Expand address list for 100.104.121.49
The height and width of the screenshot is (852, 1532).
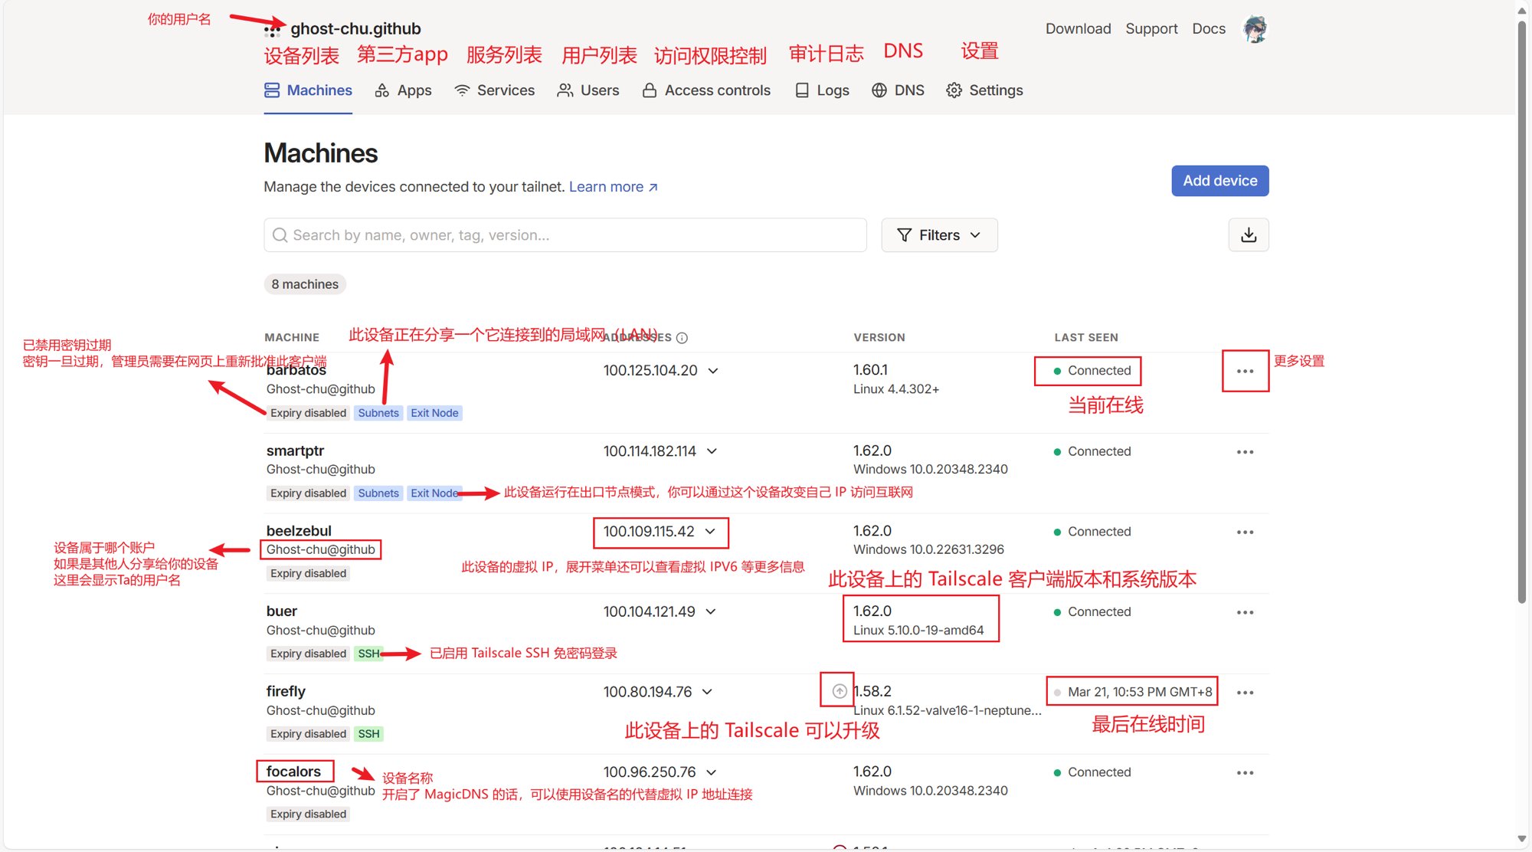tap(711, 612)
